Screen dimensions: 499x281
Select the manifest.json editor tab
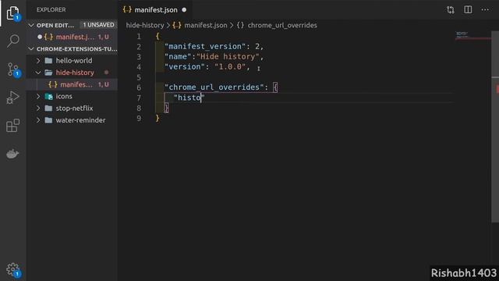tap(154, 10)
